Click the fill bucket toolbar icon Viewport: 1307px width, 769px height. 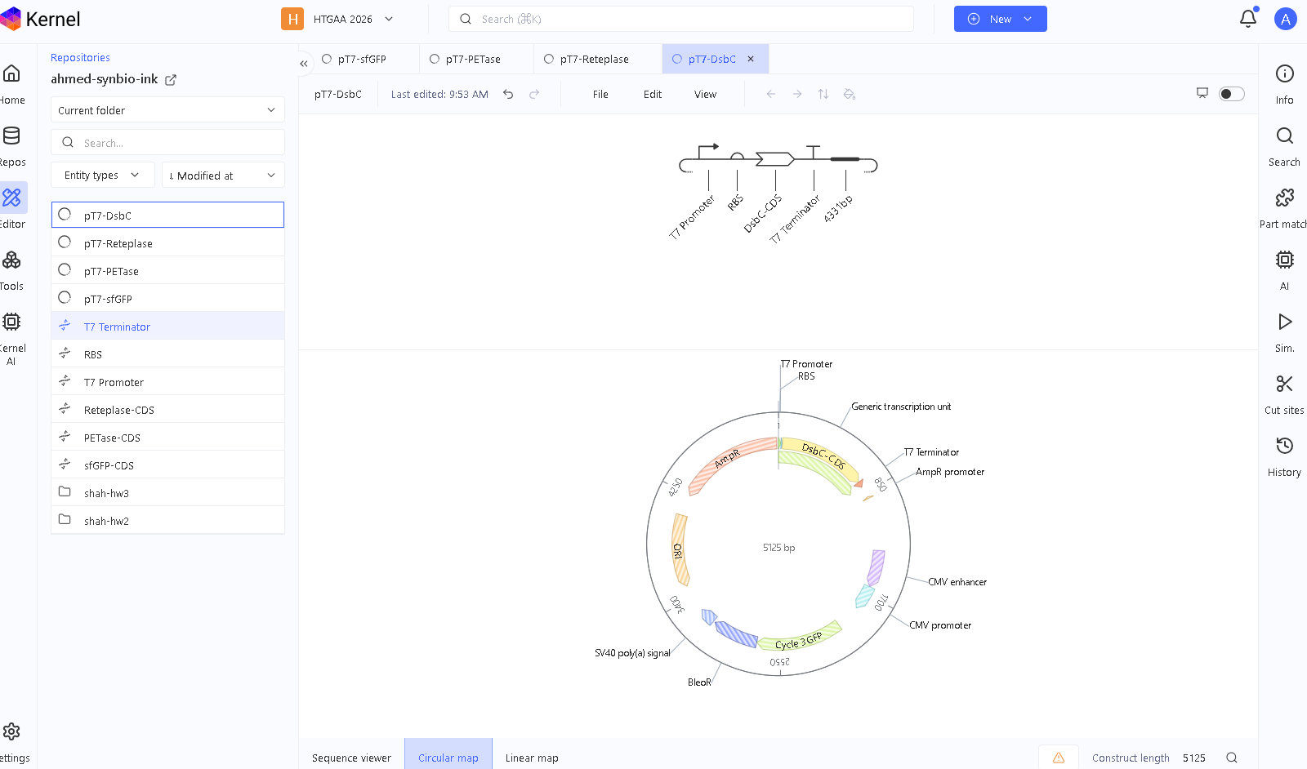pos(850,94)
